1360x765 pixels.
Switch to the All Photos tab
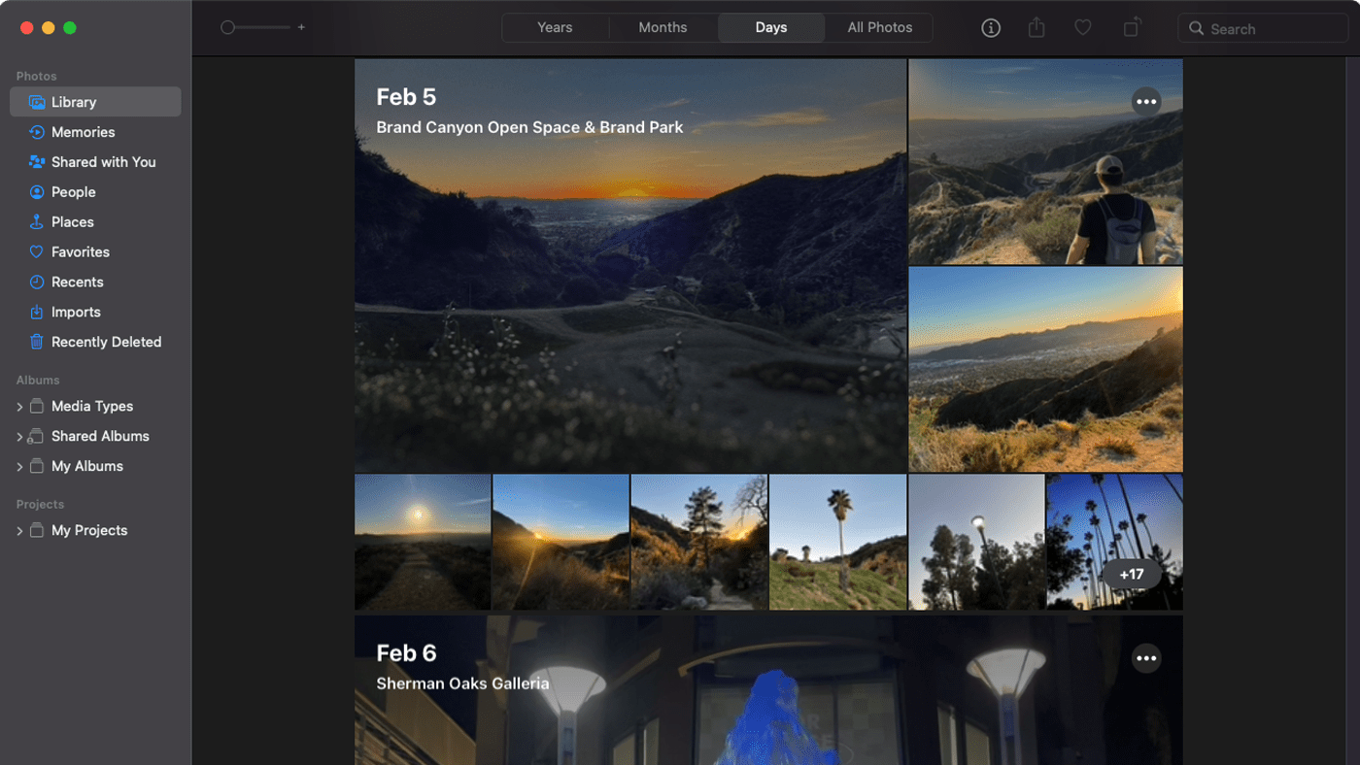click(x=879, y=28)
